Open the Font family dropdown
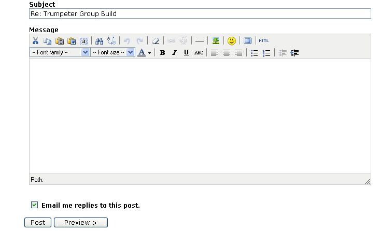This screenshot has width=380, height=231. (x=60, y=52)
